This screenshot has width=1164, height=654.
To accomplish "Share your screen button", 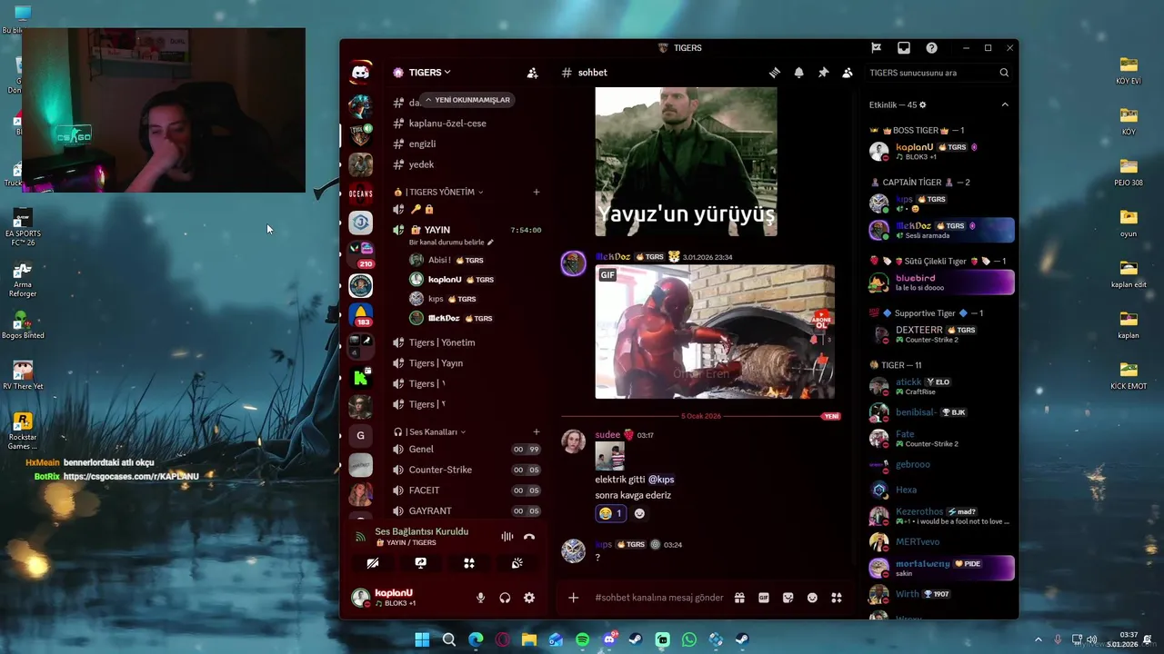I will pos(420,563).
